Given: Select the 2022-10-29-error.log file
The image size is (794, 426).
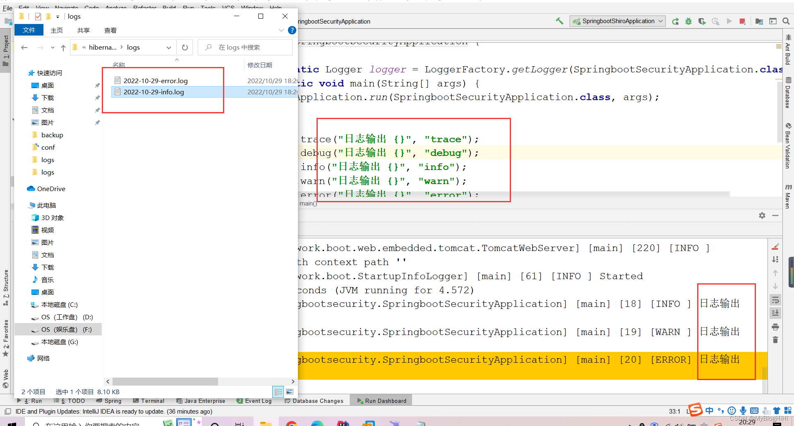Looking at the screenshot, I should point(156,81).
